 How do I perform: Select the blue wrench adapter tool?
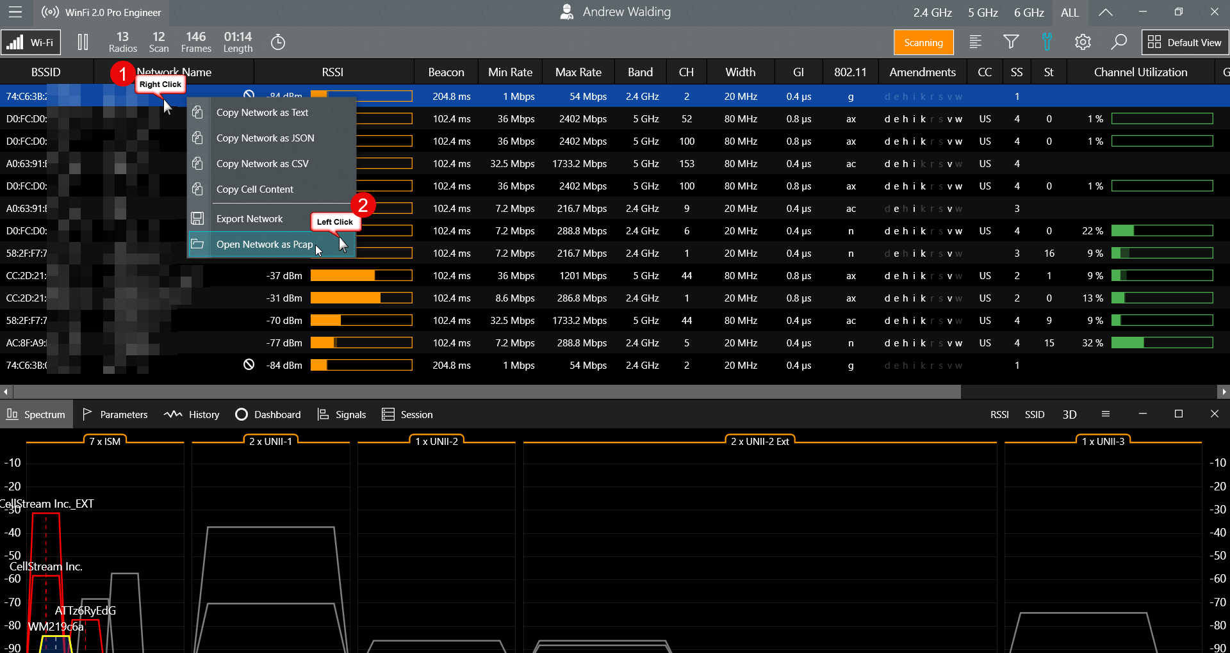click(1047, 42)
